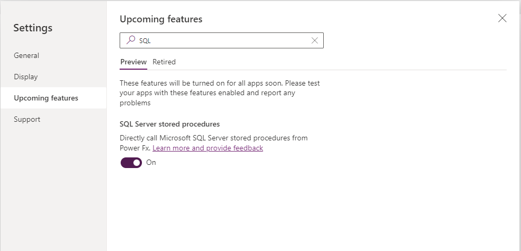Close the Settings dialog
The image size is (521, 251).
(x=502, y=18)
